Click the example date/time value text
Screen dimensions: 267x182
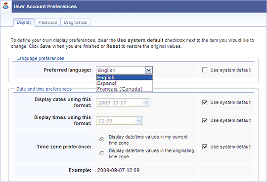[x=118, y=170]
